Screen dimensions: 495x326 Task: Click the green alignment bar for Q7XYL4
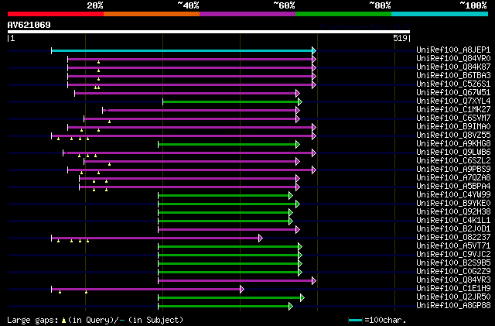[x=230, y=101]
